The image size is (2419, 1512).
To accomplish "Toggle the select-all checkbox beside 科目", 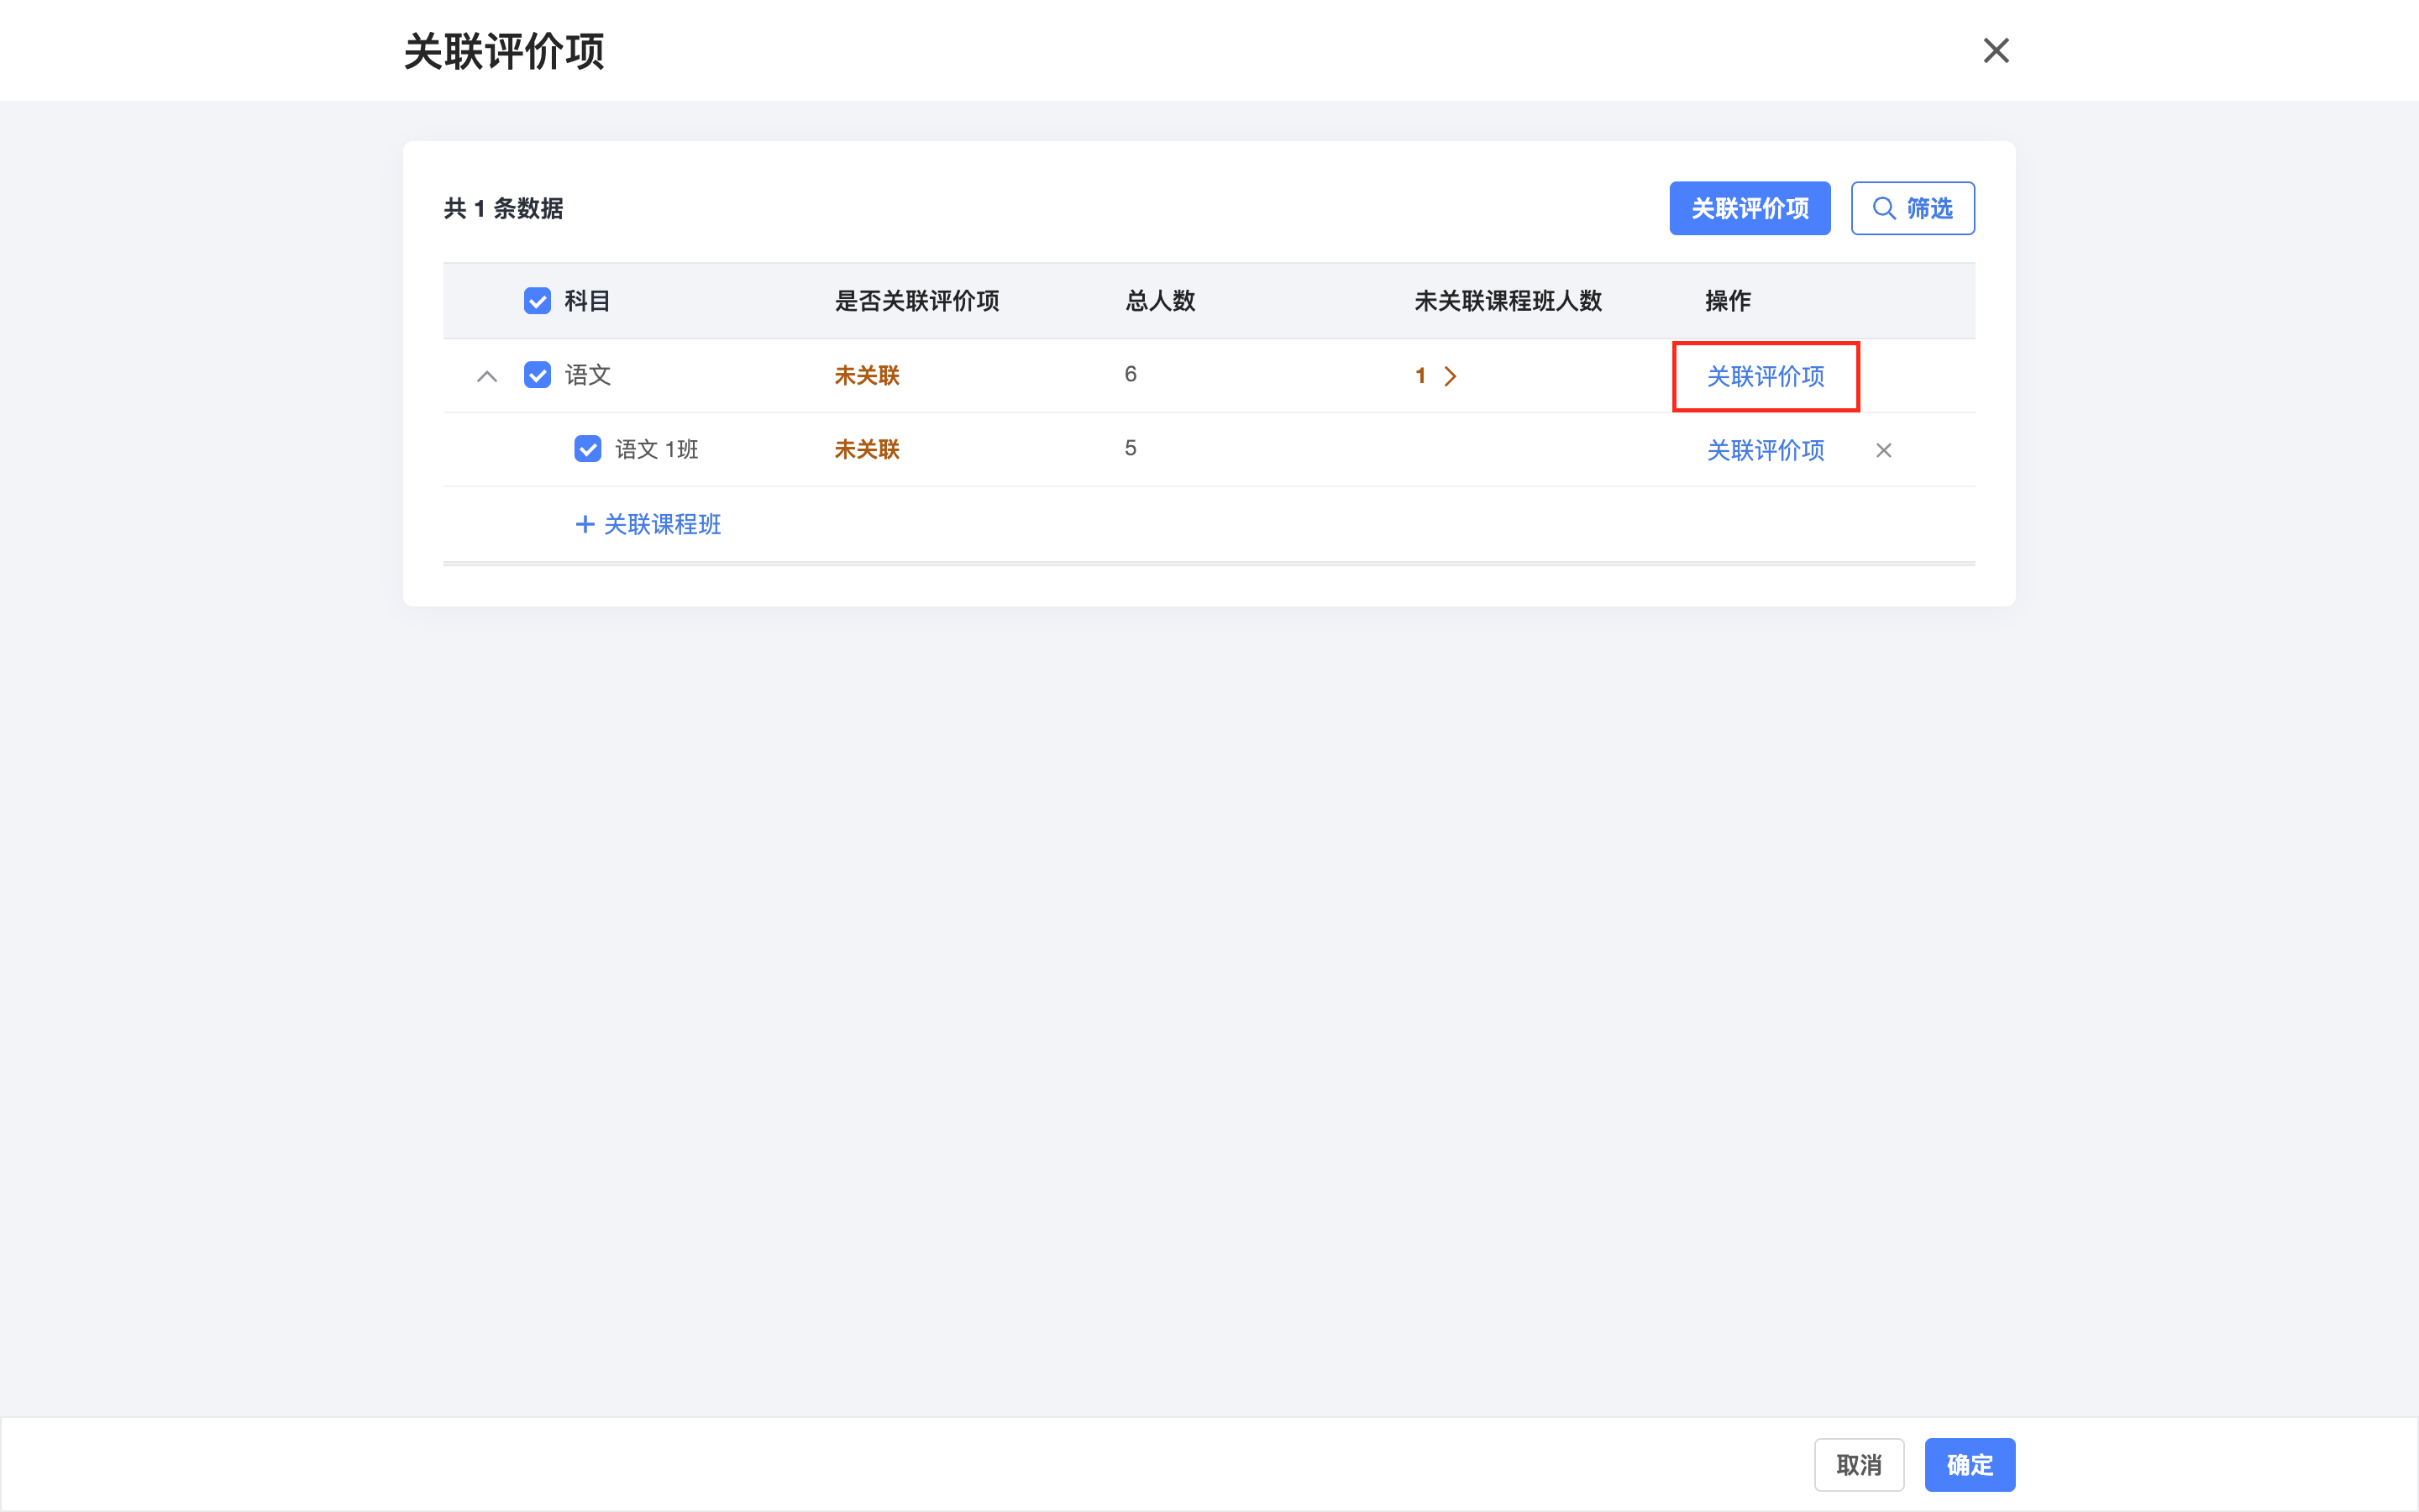I will [538, 301].
